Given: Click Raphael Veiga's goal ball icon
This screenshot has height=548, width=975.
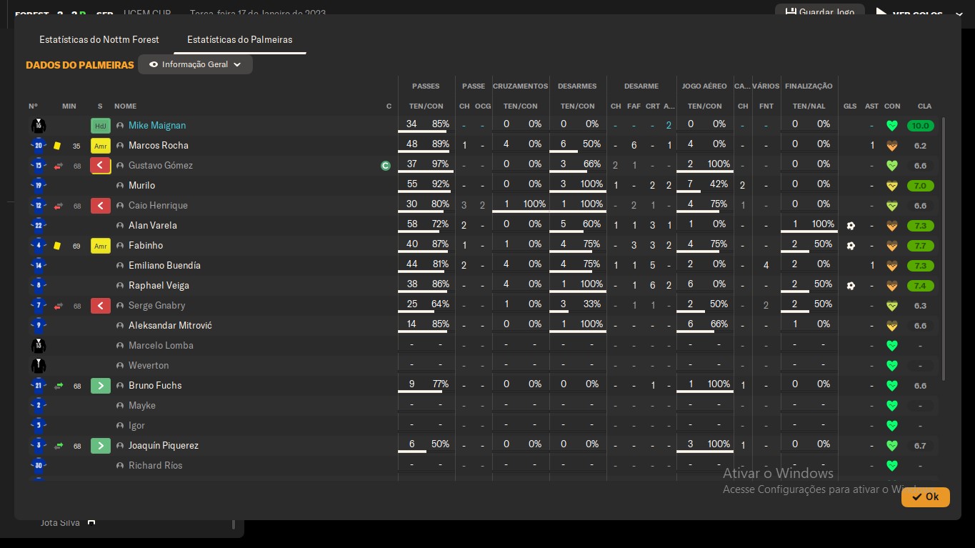Looking at the screenshot, I should click(x=850, y=286).
